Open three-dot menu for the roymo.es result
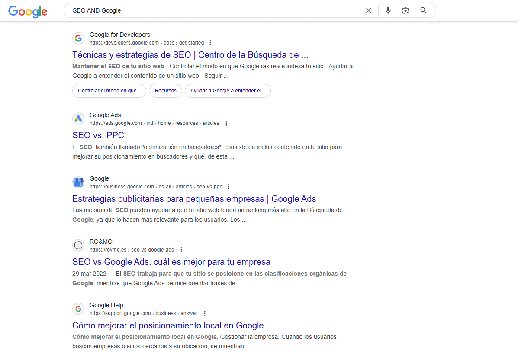Viewport: 518px width, 360px height. pos(181,250)
